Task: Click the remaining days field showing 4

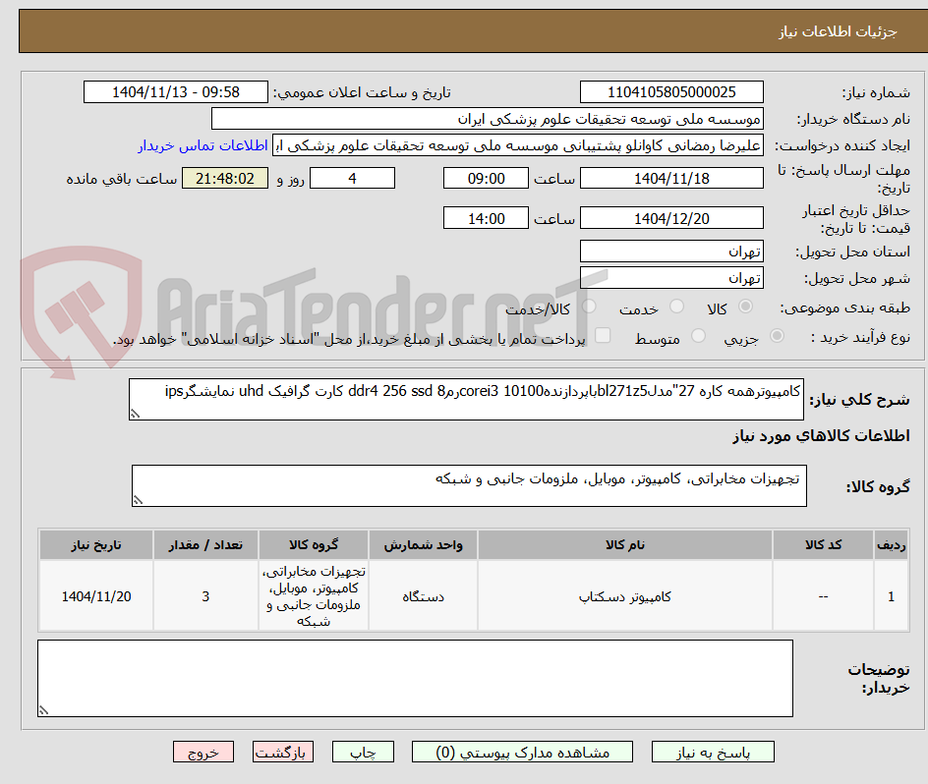Action: pos(352,178)
